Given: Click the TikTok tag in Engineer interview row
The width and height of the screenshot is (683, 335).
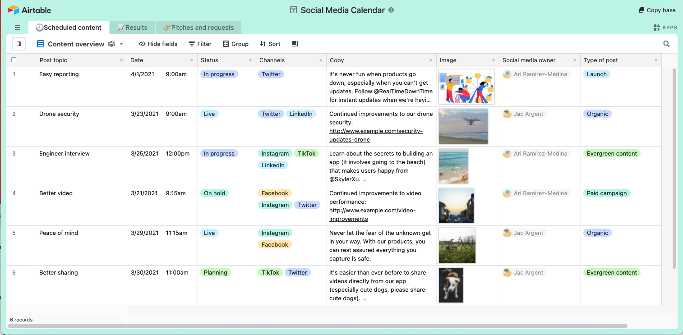Looking at the screenshot, I should 306,153.
